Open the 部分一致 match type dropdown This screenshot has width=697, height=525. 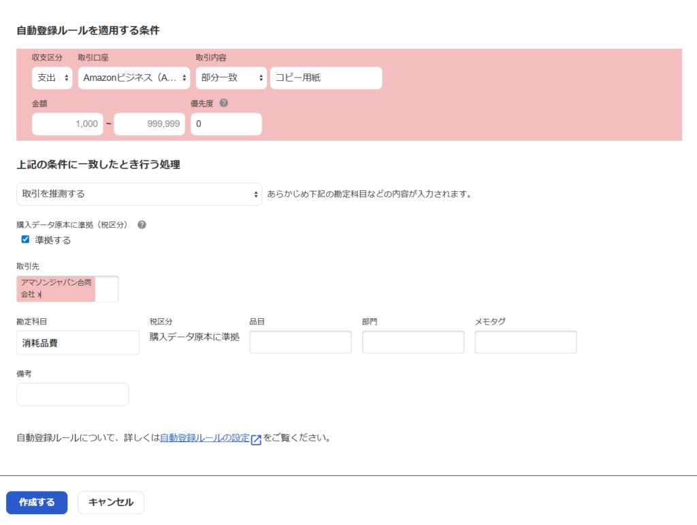click(x=231, y=78)
